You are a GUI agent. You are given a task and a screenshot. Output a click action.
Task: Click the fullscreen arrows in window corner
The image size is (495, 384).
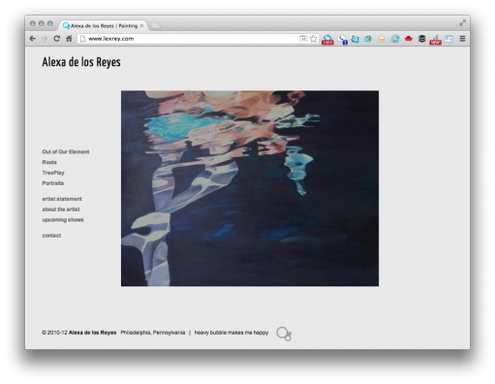click(462, 22)
